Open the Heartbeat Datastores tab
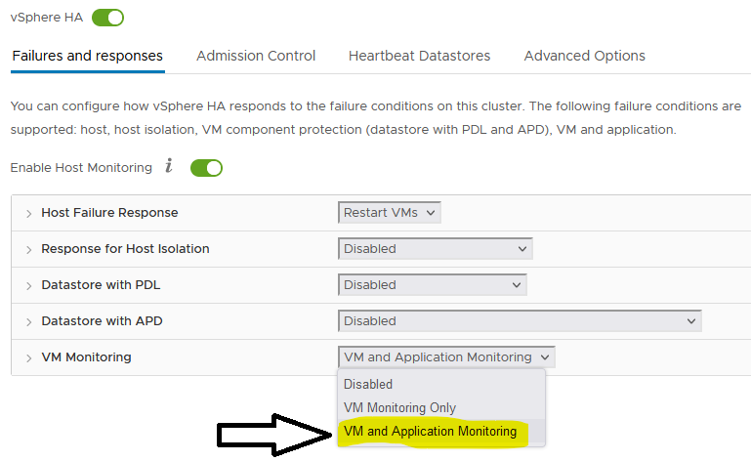The image size is (751, 461). point(419,56)
